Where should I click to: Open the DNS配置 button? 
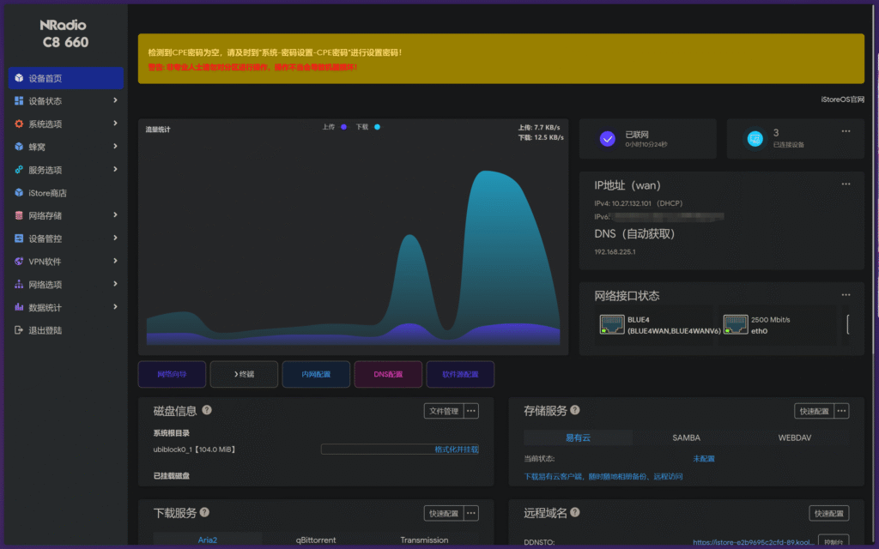point(388,374)
